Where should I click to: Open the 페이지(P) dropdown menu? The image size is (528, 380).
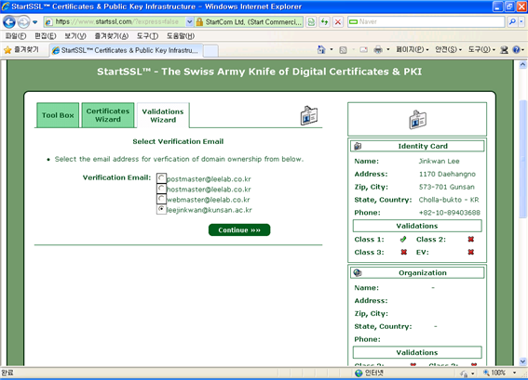pyautogui.click(x=413, y=50)
